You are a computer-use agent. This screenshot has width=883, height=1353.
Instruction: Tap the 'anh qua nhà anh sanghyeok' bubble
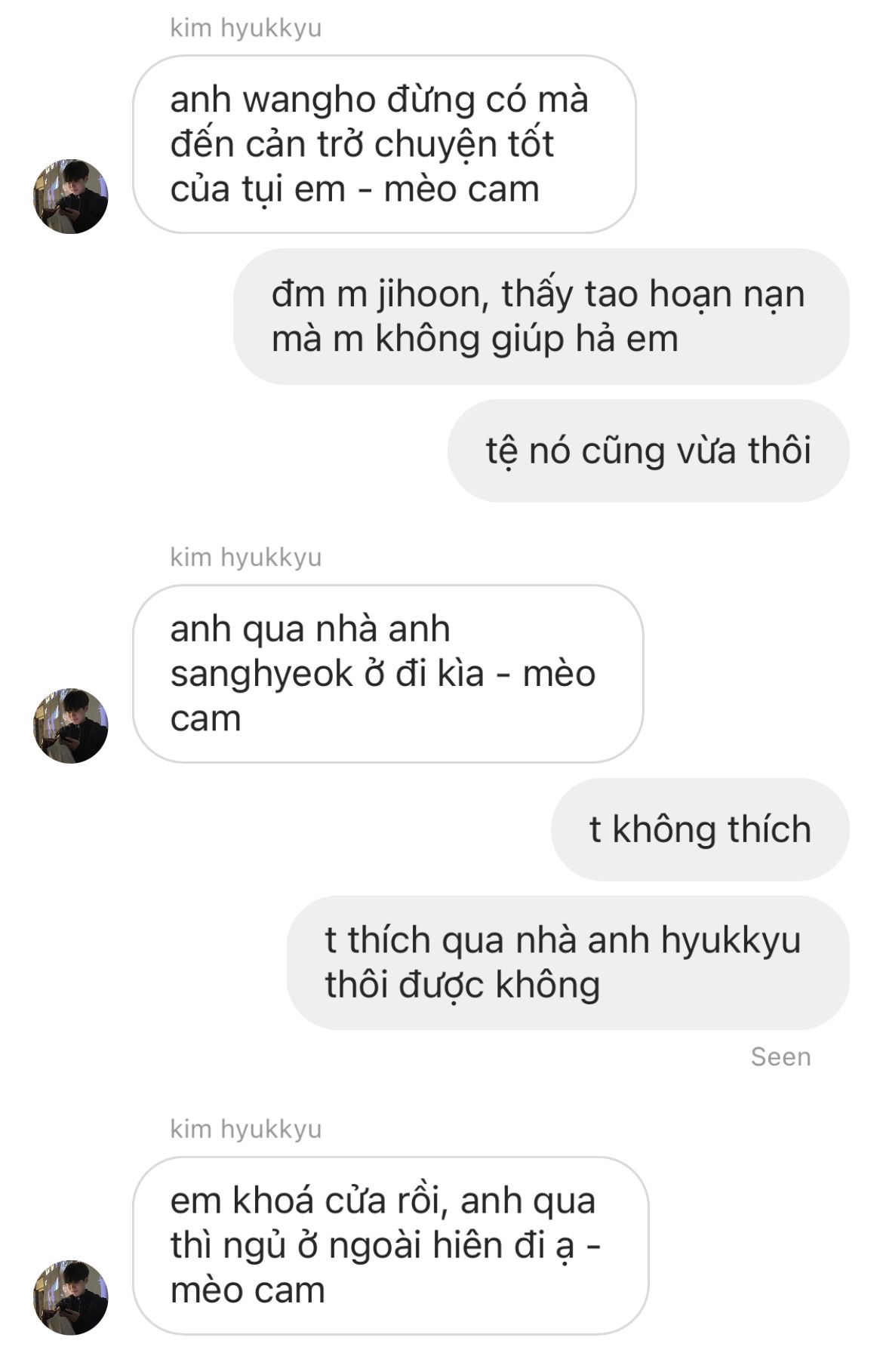[388, 674]
